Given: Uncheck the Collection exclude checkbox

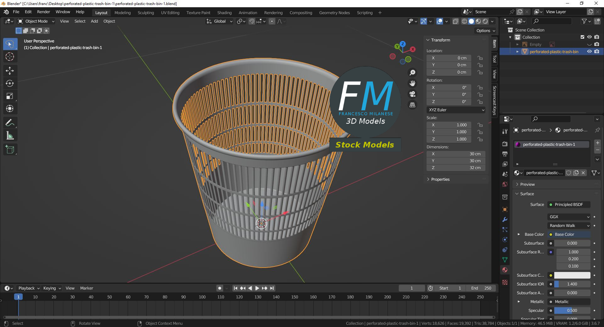Looking at the screenshot, I should [582, 37].
